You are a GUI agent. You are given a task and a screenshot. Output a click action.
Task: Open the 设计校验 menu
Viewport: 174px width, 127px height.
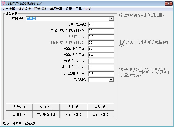(x=40, y=9)
